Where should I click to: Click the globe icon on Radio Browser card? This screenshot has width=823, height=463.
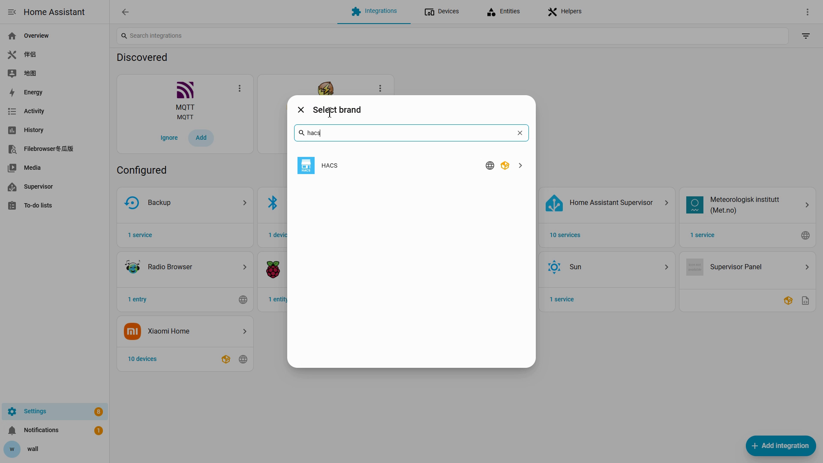pos(243,300)
